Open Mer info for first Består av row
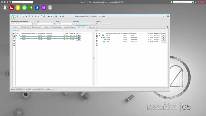This screenshot has width=206, height=116. pyautogui.click(x=79, y=35)
